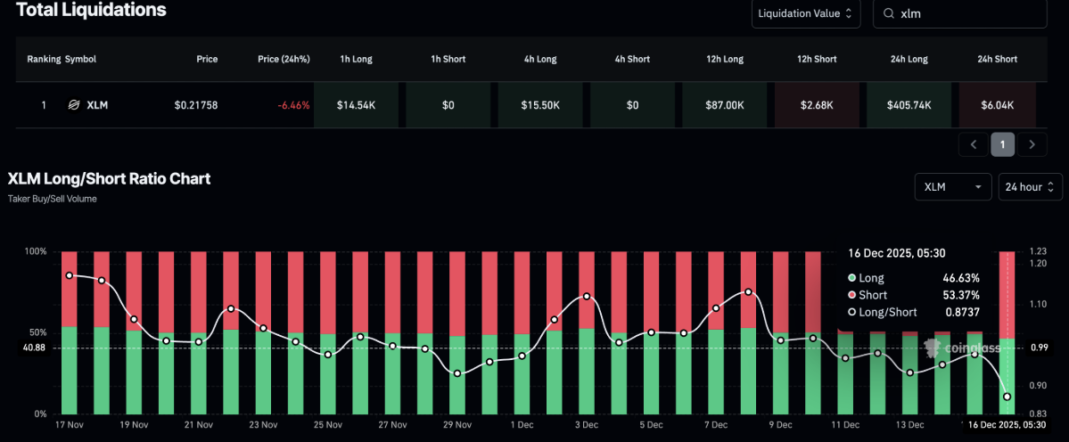Image resolution: width=1069 pixels, height=442 pixels.
Task: Sort by the Price (24h%) column header
Action: [x=284, y=59]
